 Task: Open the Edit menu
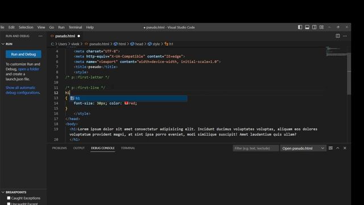11,27
